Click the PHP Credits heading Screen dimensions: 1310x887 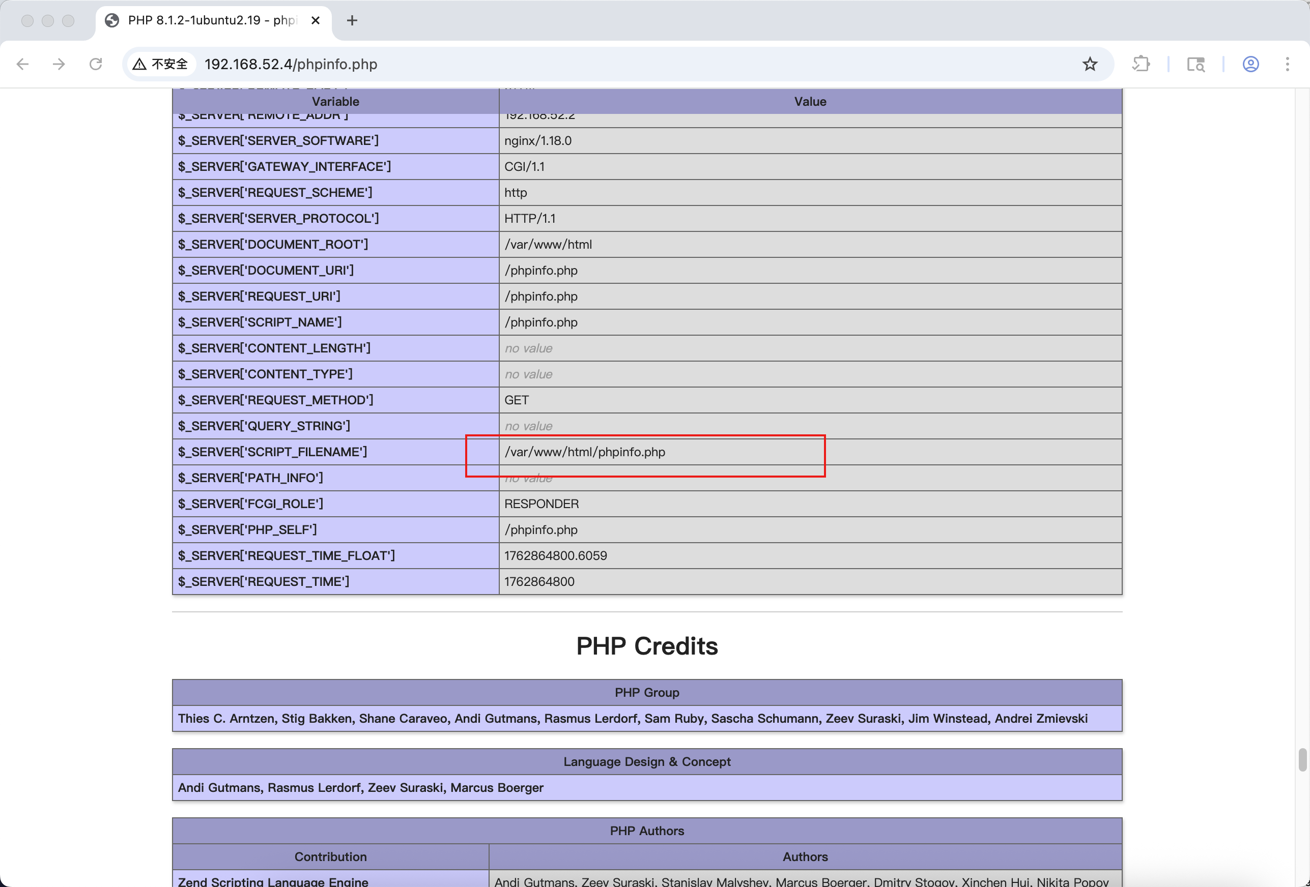click(x=646, y=646)
